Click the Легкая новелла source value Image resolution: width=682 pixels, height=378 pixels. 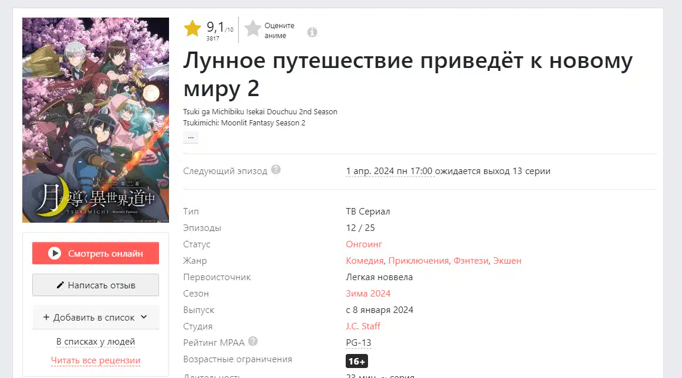click(x=379, y=277)
